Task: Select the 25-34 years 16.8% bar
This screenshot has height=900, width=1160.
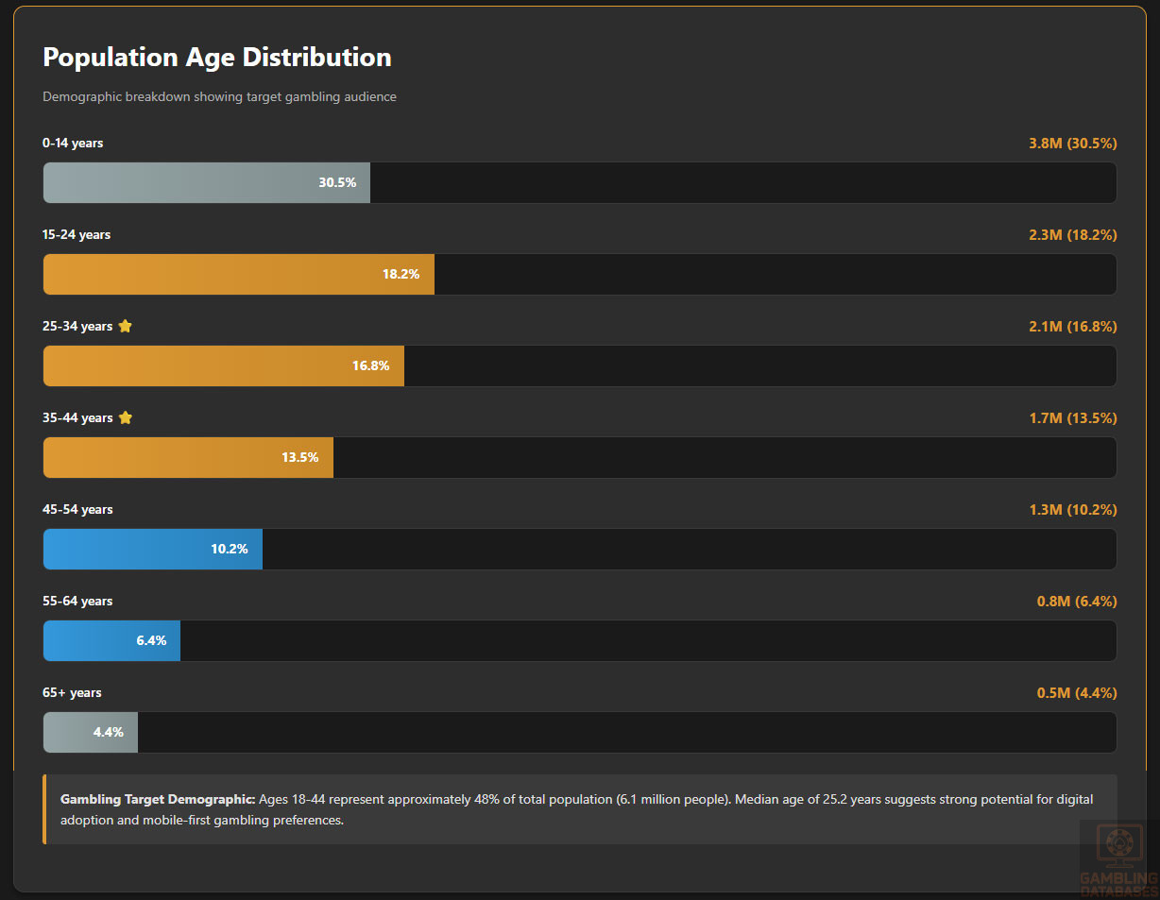Action: [x=223, y=366]
